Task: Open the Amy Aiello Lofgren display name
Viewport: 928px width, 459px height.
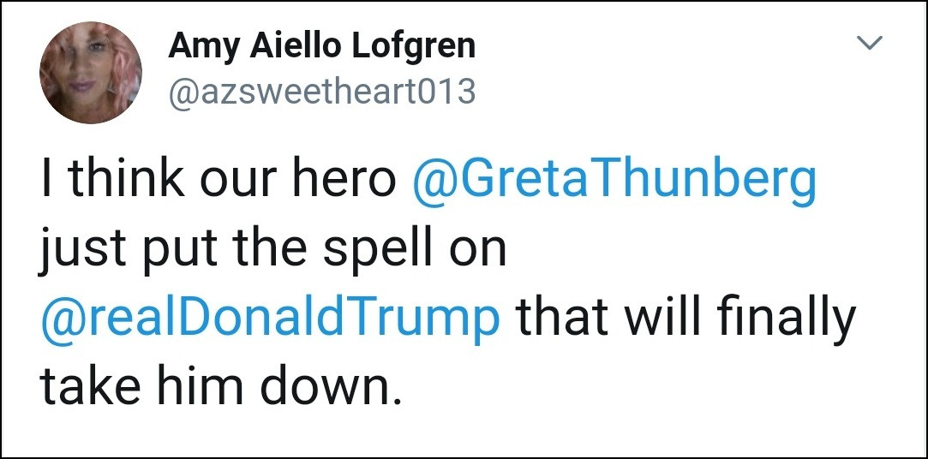Action: coord(321,46)
